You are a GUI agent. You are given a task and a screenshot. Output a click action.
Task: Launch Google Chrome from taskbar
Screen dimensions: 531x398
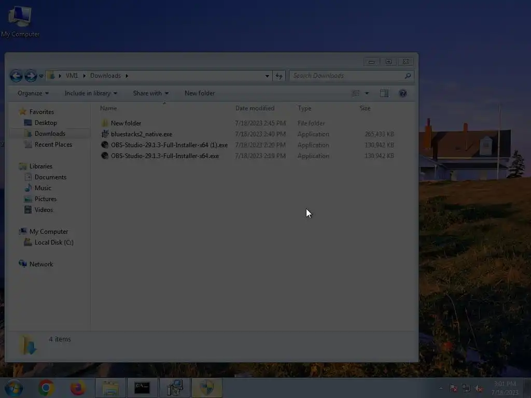pyautogui.click(x=46, y=388)
